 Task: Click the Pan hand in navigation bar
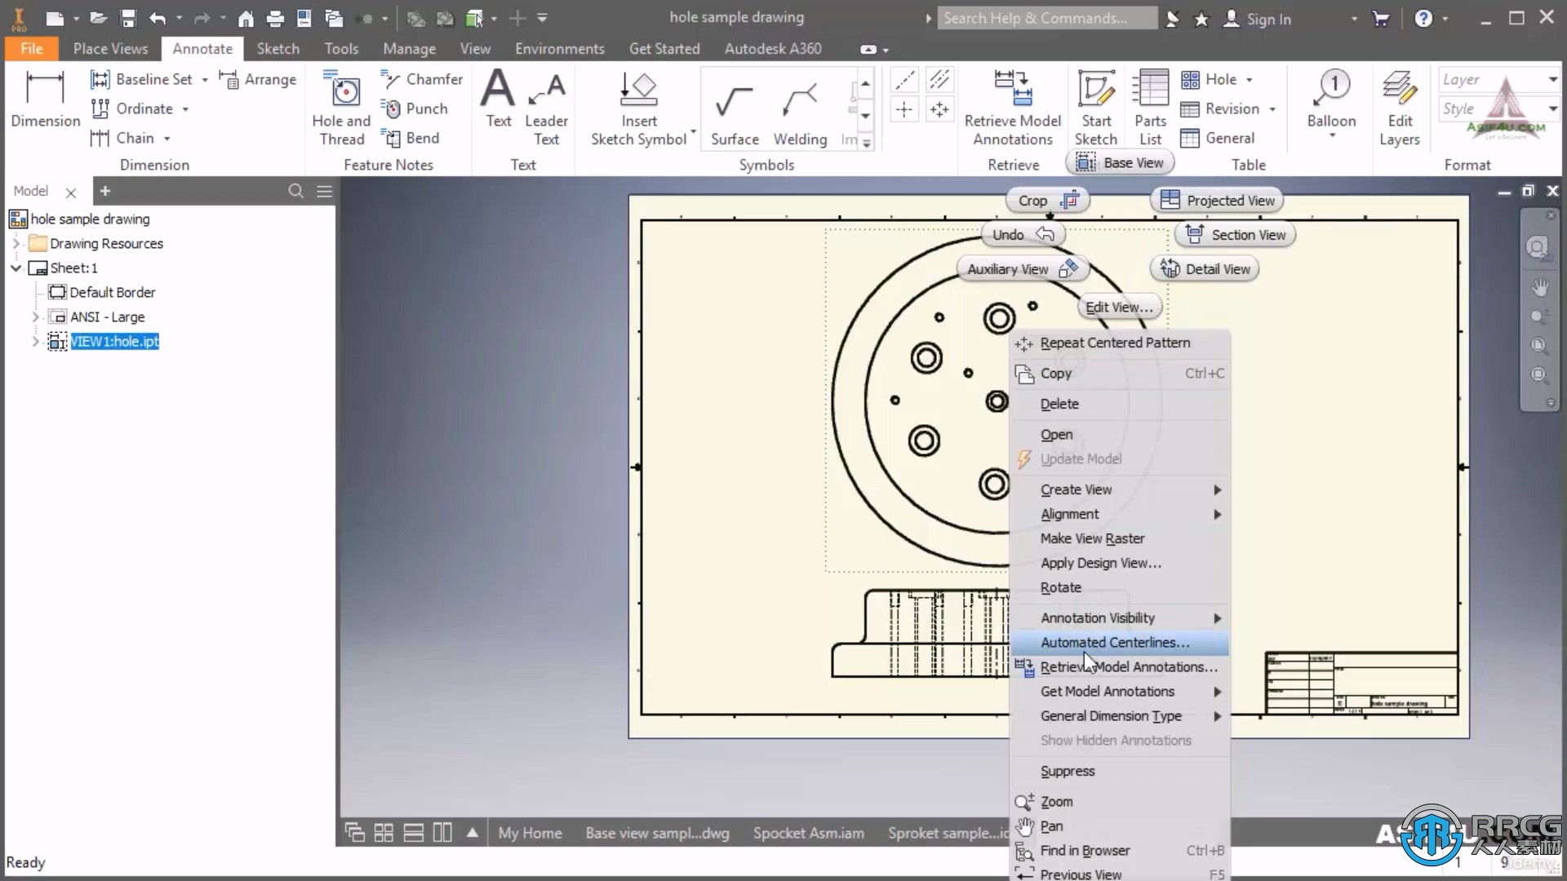pos(1539,288)
